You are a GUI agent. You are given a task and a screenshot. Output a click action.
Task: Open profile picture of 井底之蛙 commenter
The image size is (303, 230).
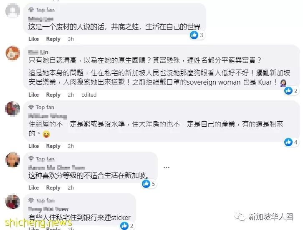tap(13, 10)
